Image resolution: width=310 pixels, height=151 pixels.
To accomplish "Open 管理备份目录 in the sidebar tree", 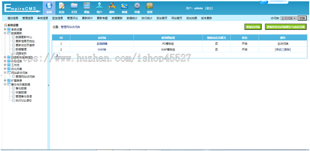I will tap(24, 96).
